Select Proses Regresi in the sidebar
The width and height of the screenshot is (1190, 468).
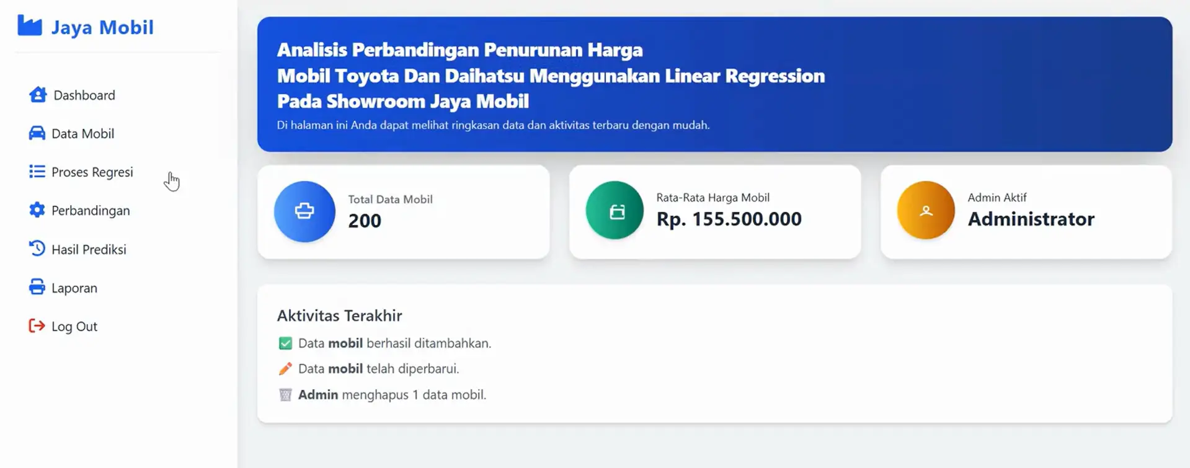pos(92,172)
